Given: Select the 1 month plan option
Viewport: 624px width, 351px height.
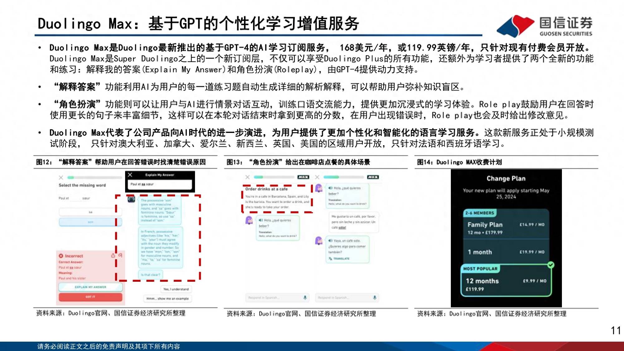Looking at the screenshot, I should coord(506,252).
